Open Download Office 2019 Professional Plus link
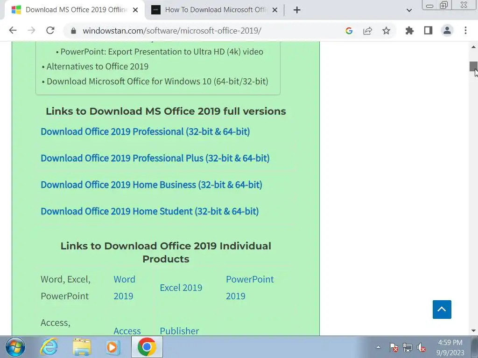Viewport: 478px width, 358px height. point(155,158)
